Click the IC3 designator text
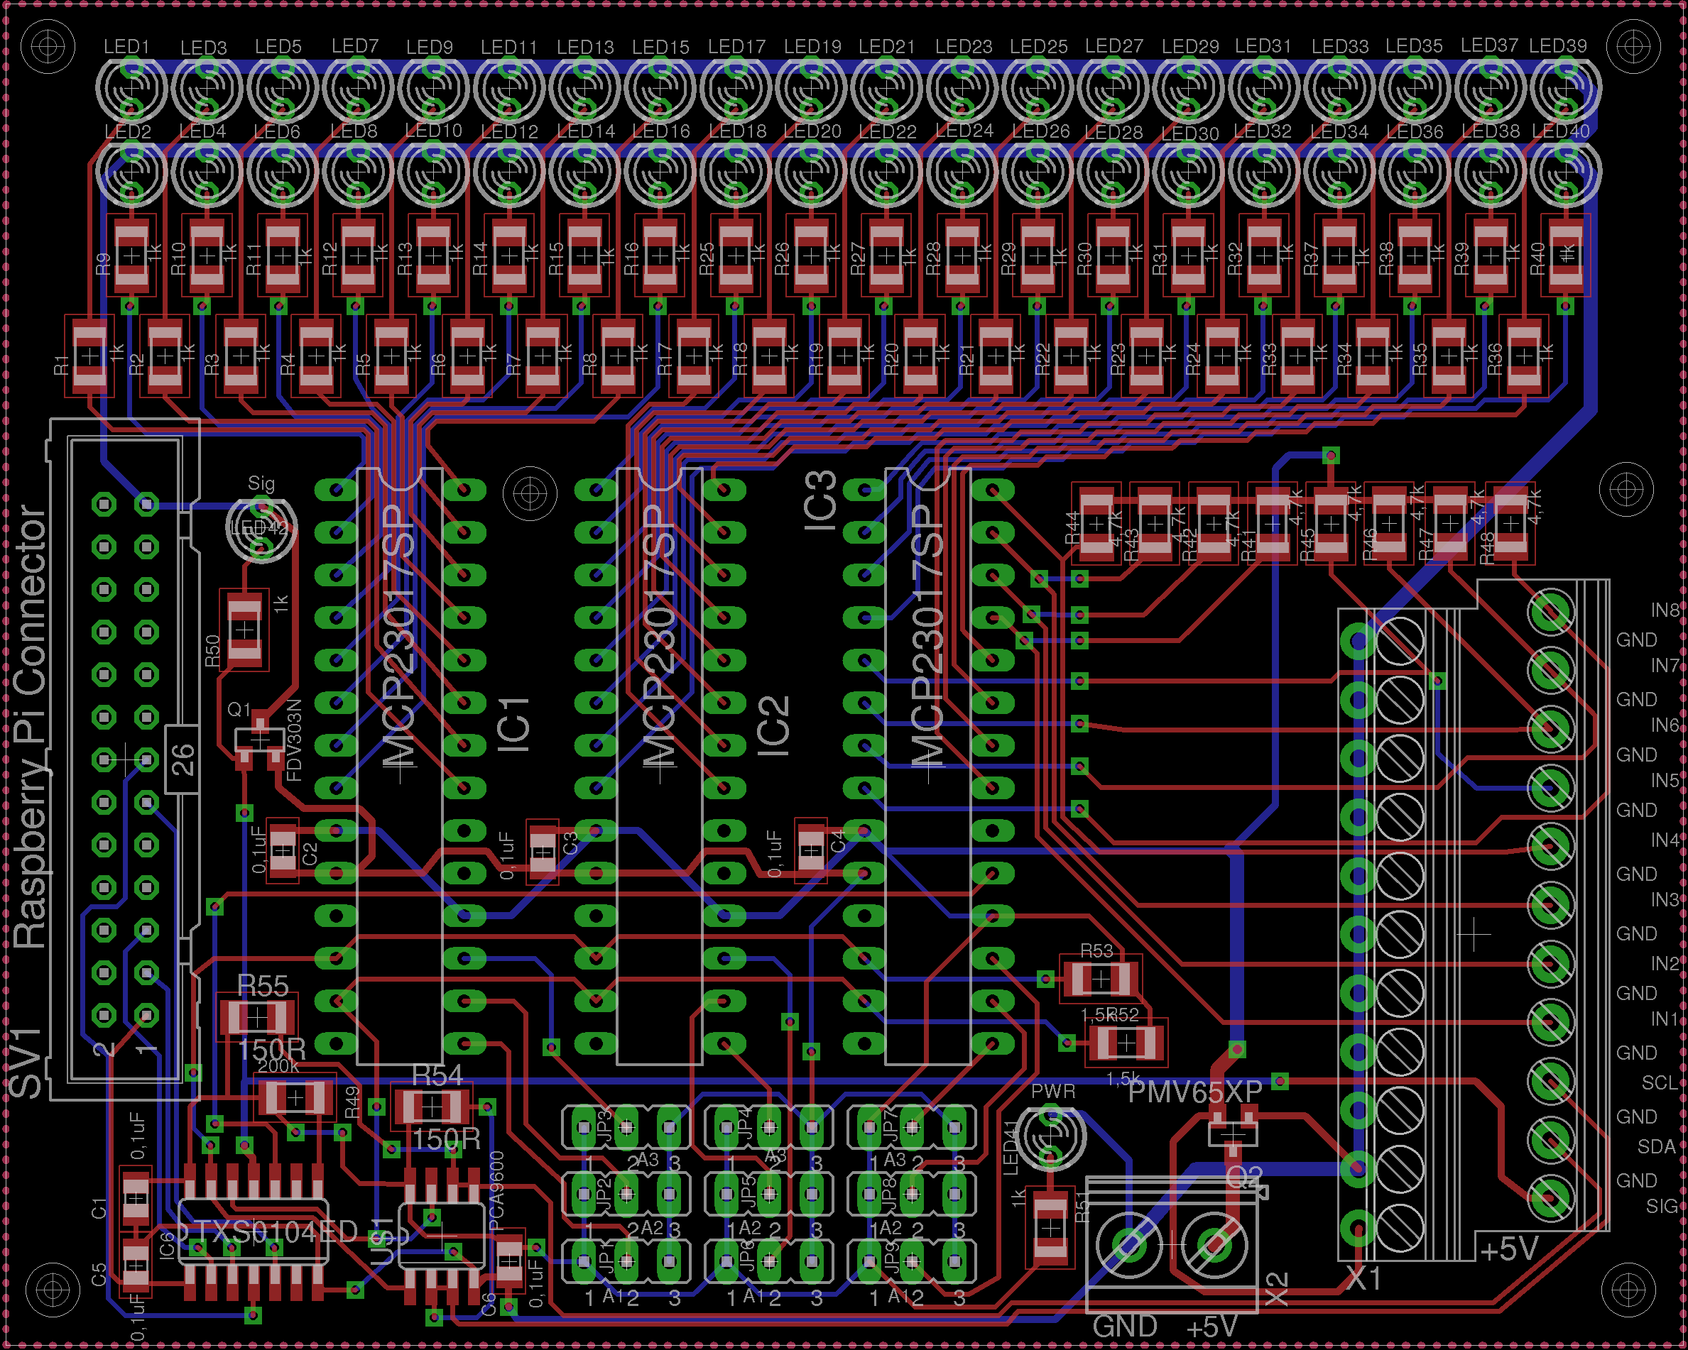 (x=820, y=501)
